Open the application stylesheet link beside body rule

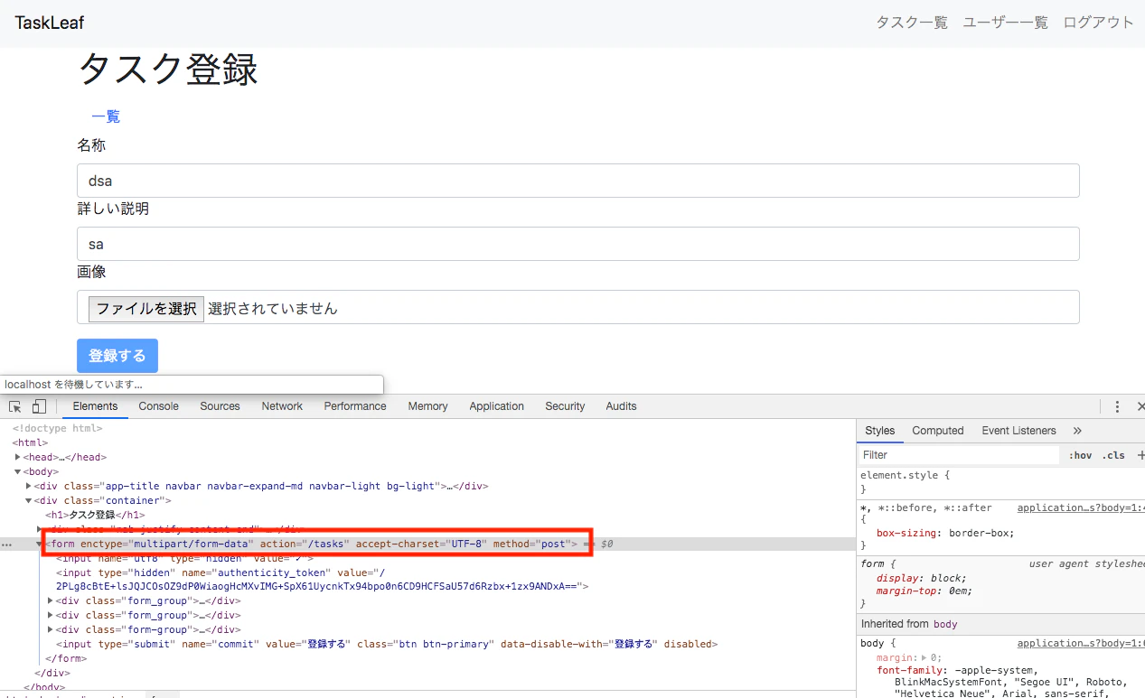point(1081,644)
